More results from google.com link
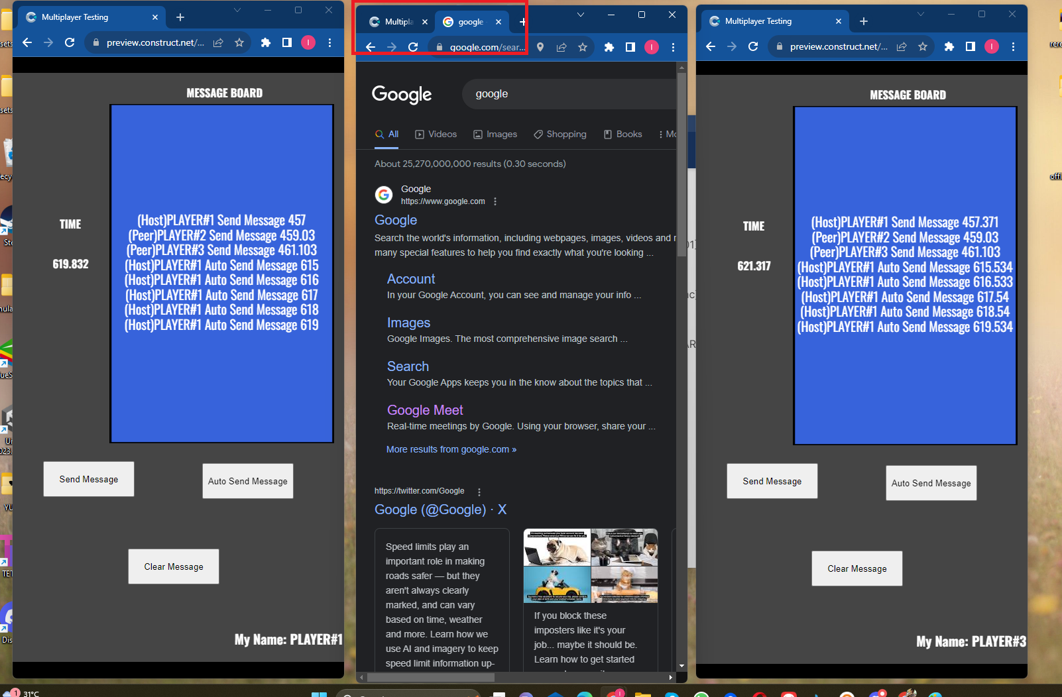This screenshot has height=697, width=1062. click(x=451, y=449)
